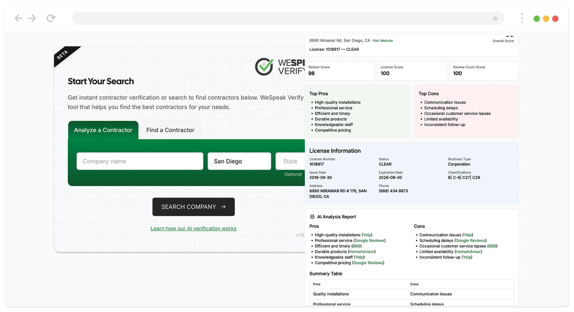Click the browser forward arrow
The width and height of the screenshot is (574, 312).
[32, 18]
